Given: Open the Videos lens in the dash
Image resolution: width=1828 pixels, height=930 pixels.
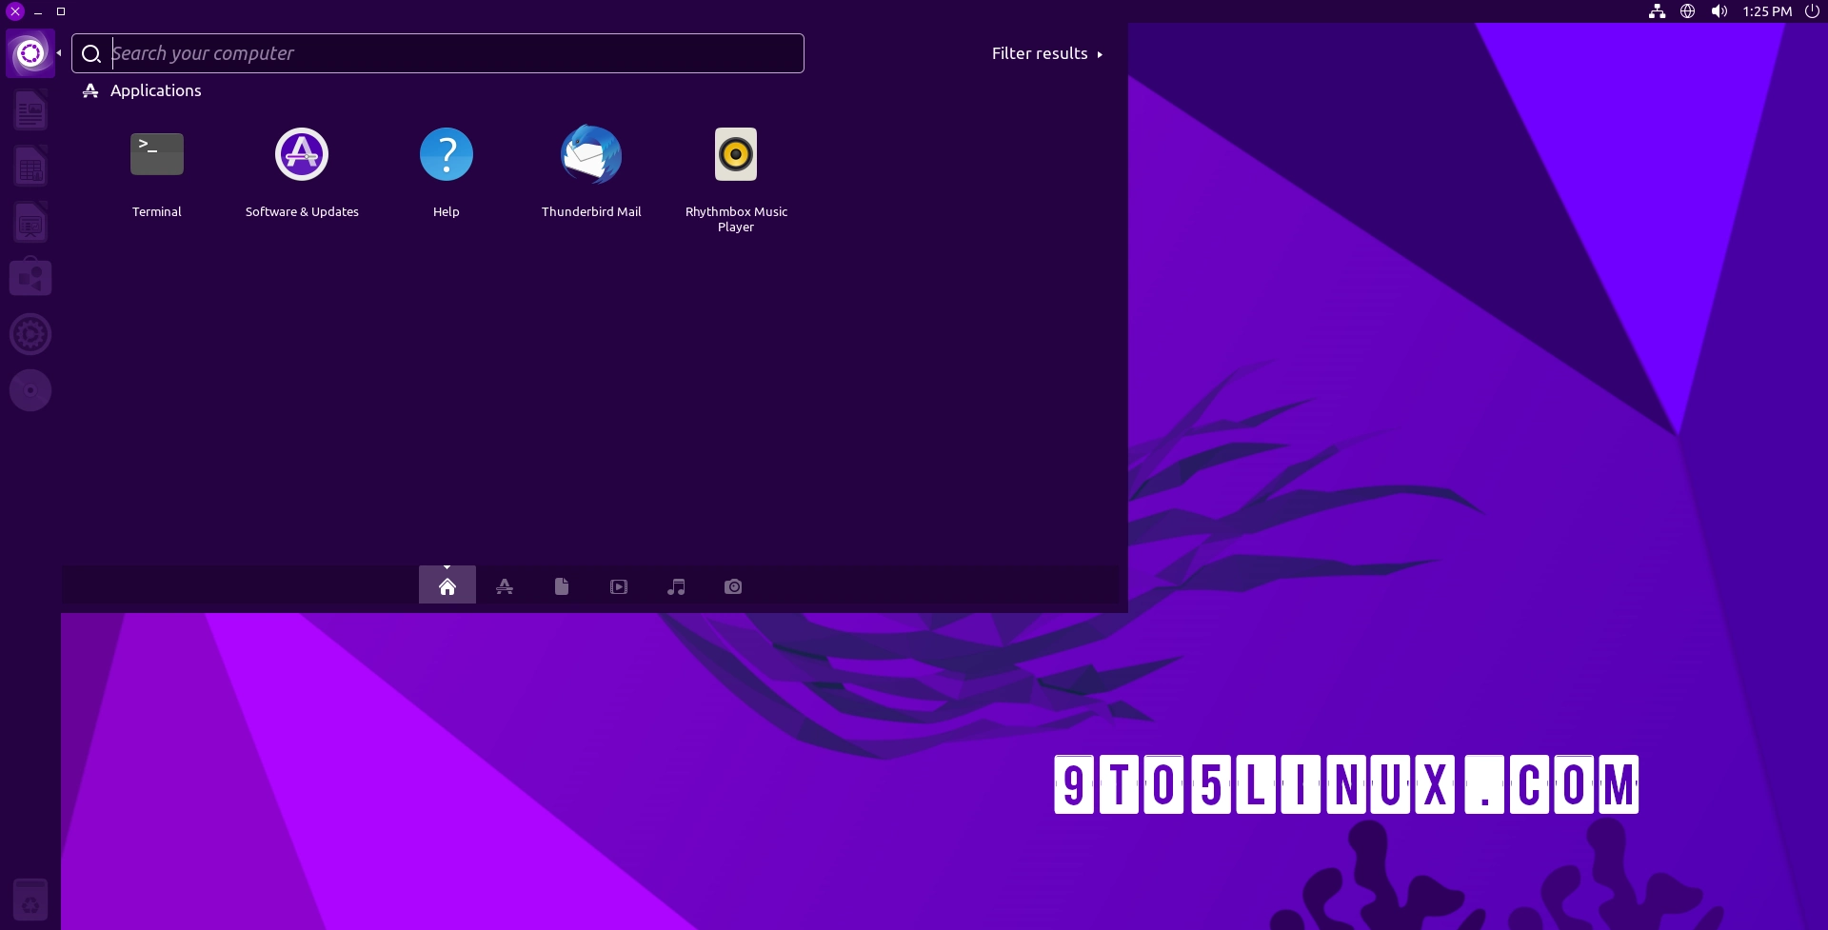Looking at the screenshot, I should coord(619,585).
